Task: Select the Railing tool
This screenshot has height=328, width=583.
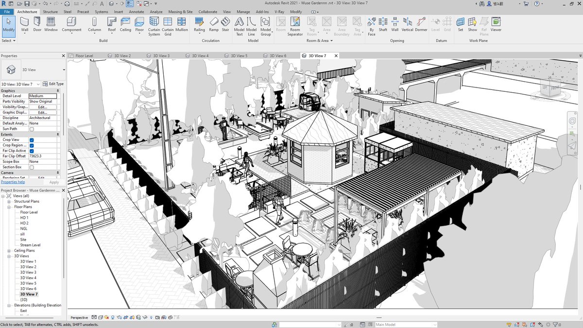Action: click(x=199, y=25)
